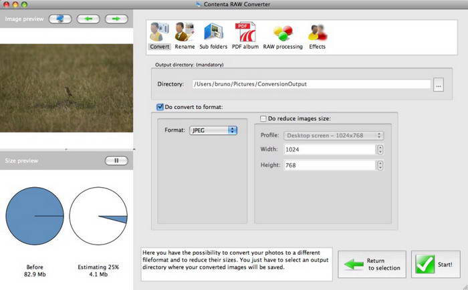Click the Start! button
Screen dimensions: 468x290
436,265
